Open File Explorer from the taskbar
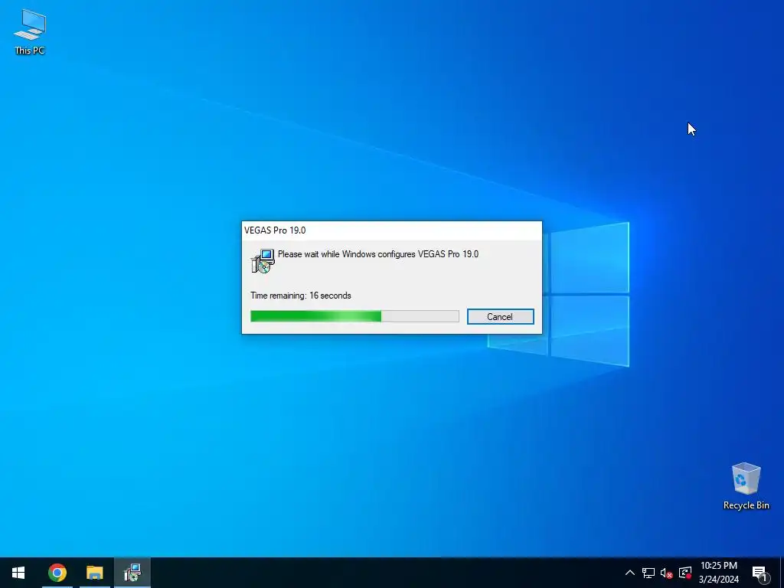This screenshot has width=784, height=588. coord(94,573)
